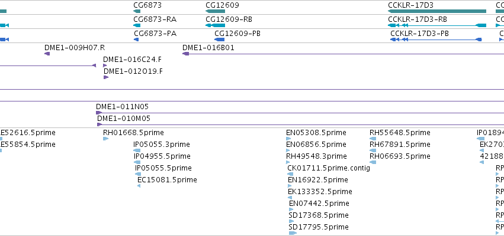The image size is (504, 236).
Task: Click the EN05308.5prime EST arrow
Action: point(288,139)
